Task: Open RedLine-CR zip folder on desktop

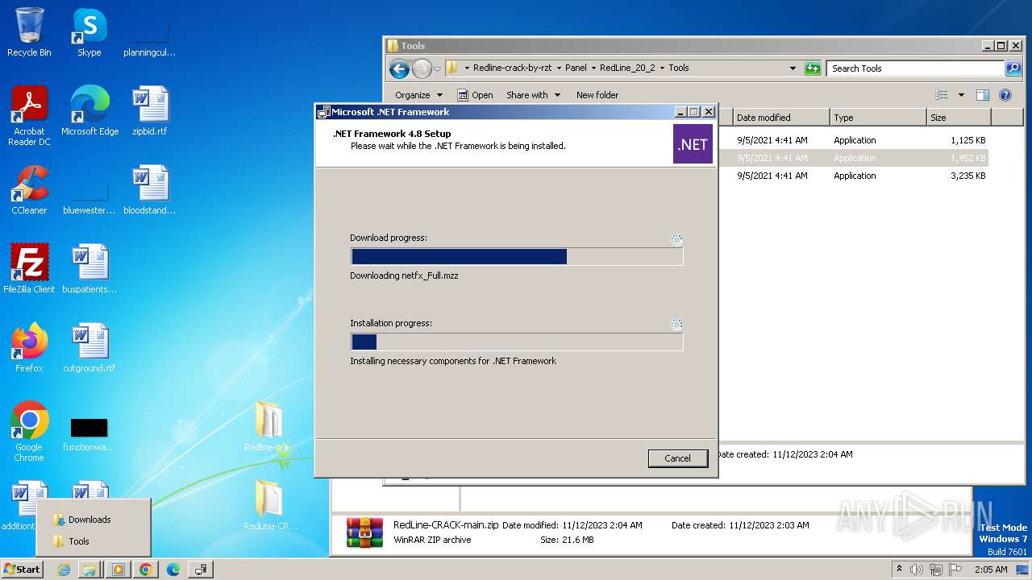Action: pos(269,506)
